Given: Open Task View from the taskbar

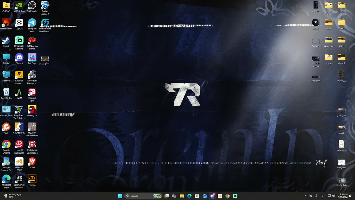Looking at the screenshot, I should [x=167, y=196].
